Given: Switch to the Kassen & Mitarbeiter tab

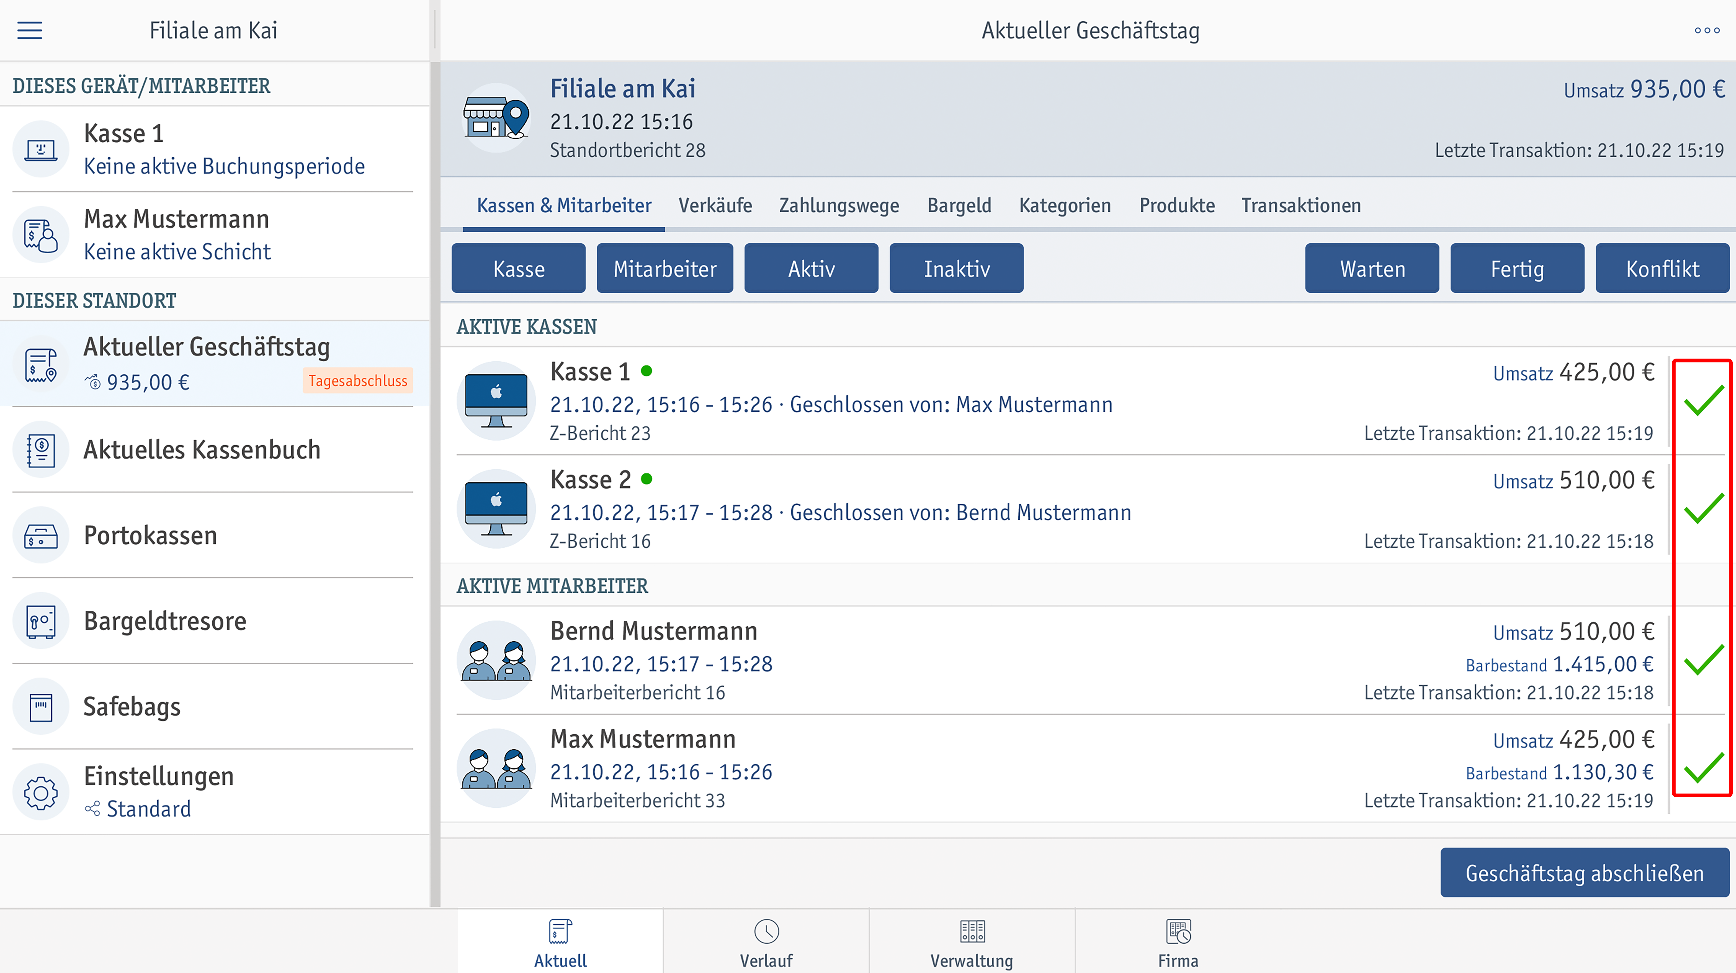Looking at the screenshot, I should click(564, 206).
